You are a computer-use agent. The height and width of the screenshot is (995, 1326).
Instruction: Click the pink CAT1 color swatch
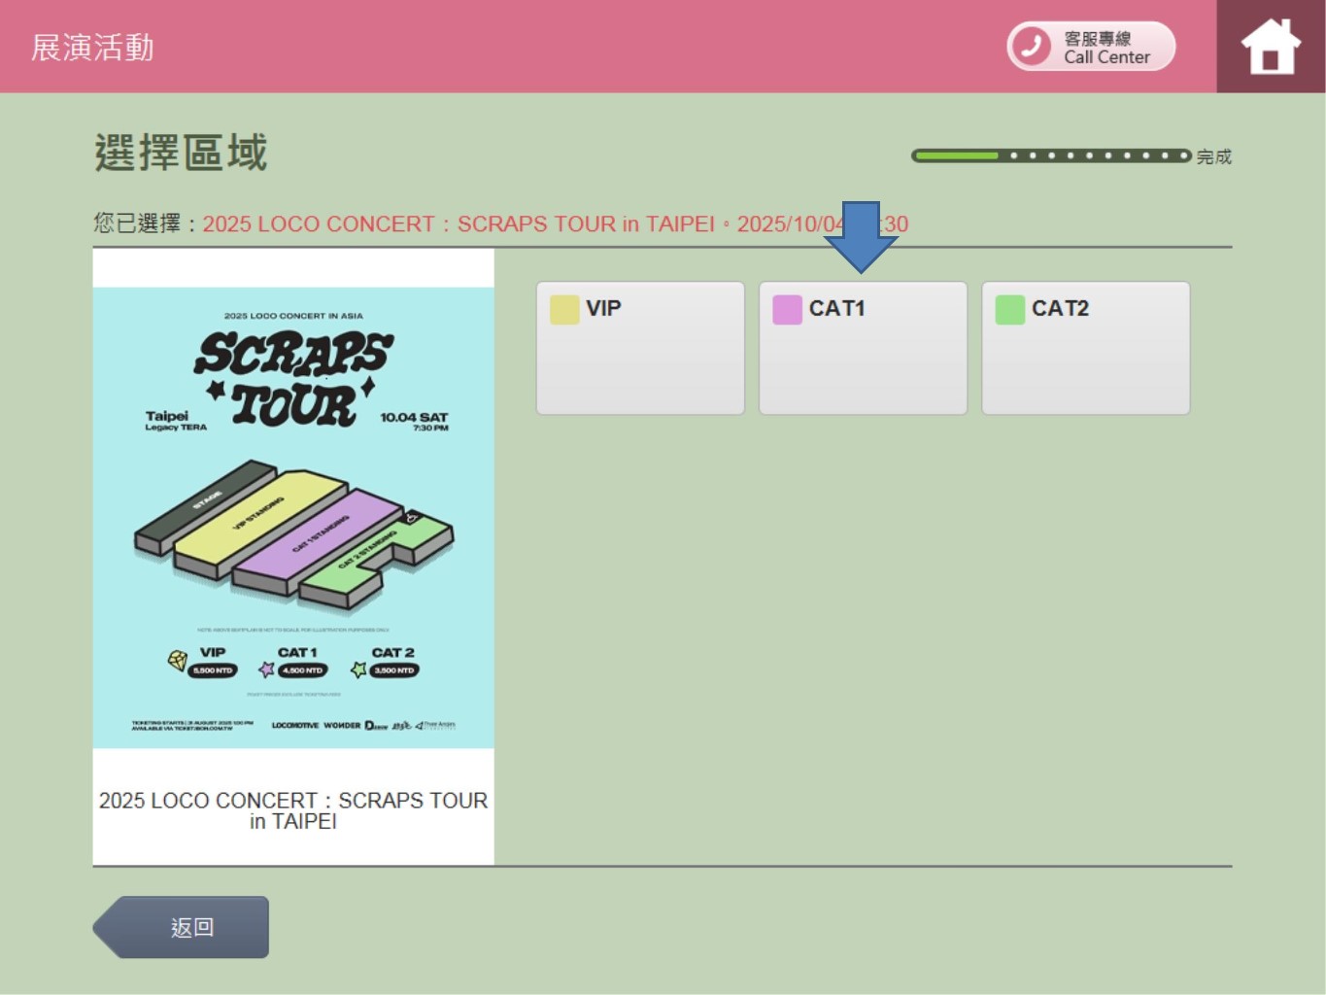[x=787, y=310]
